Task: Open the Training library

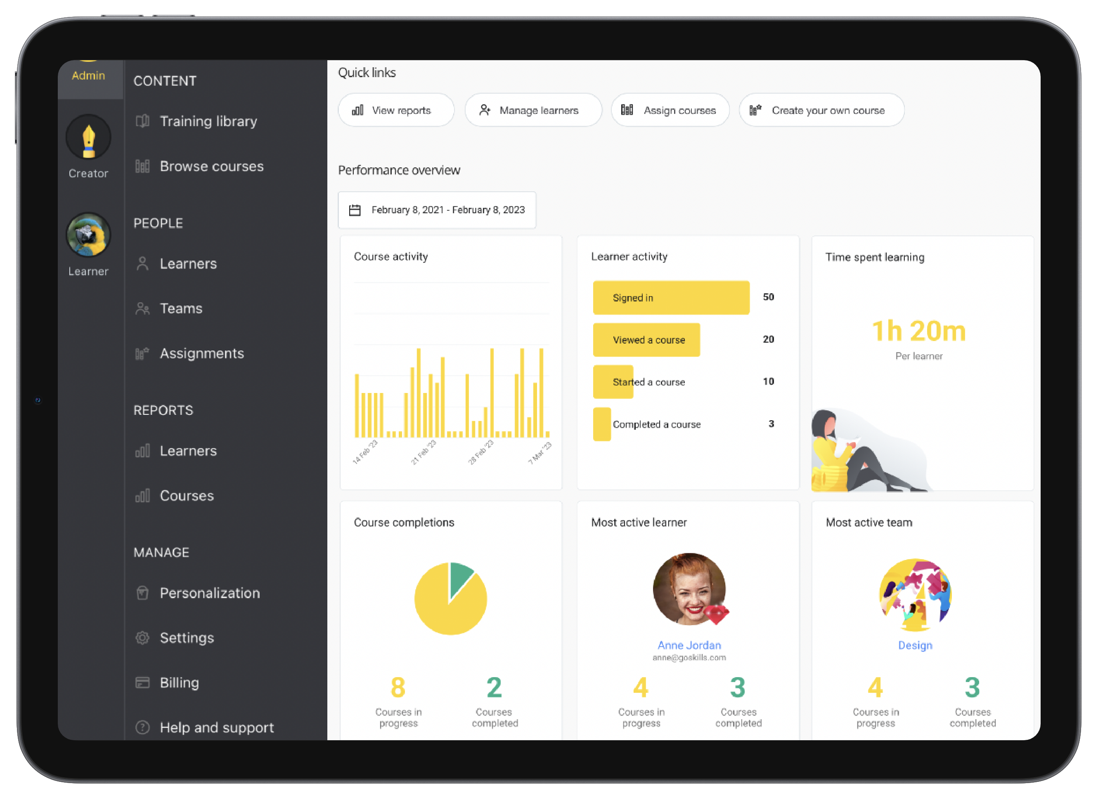Action: point(208,121)
